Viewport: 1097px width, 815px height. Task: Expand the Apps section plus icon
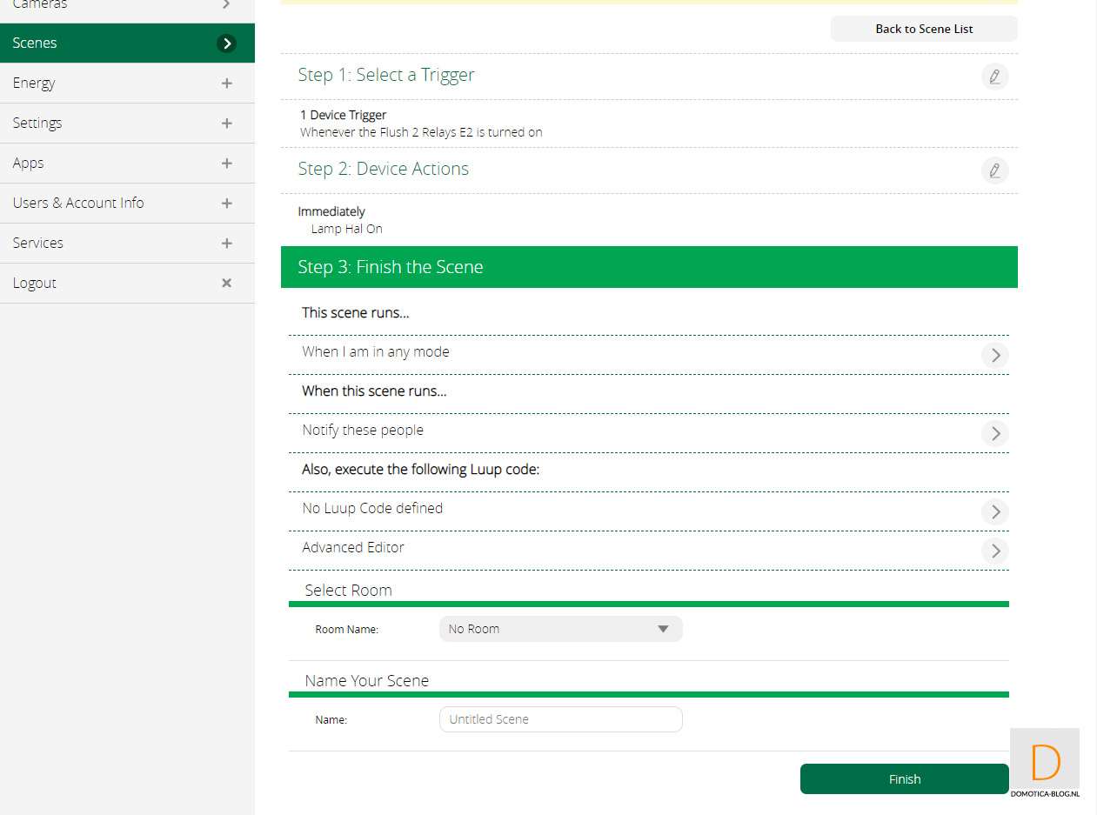(x=226, y=164)
